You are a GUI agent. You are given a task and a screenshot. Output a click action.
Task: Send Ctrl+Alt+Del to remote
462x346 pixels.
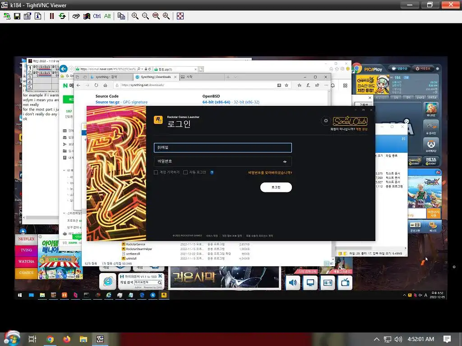[76, 16]
